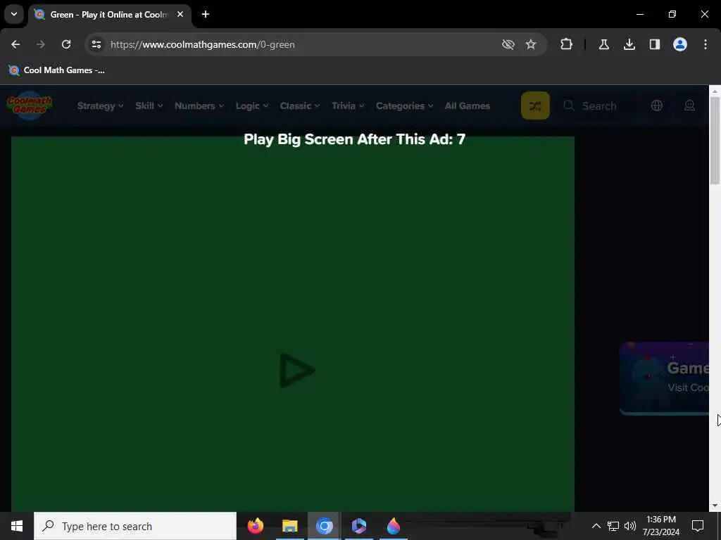721x540 pixels.
Task: Open the browser Downloads icon
Action: click(629, 44)
